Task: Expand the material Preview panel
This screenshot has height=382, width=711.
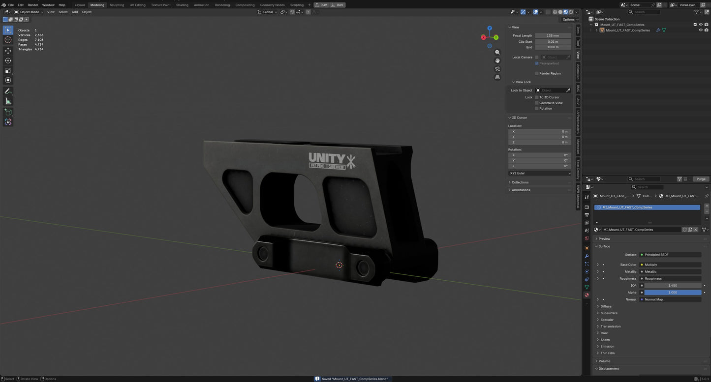Action: pyautogui.click(x=604, y=239)
